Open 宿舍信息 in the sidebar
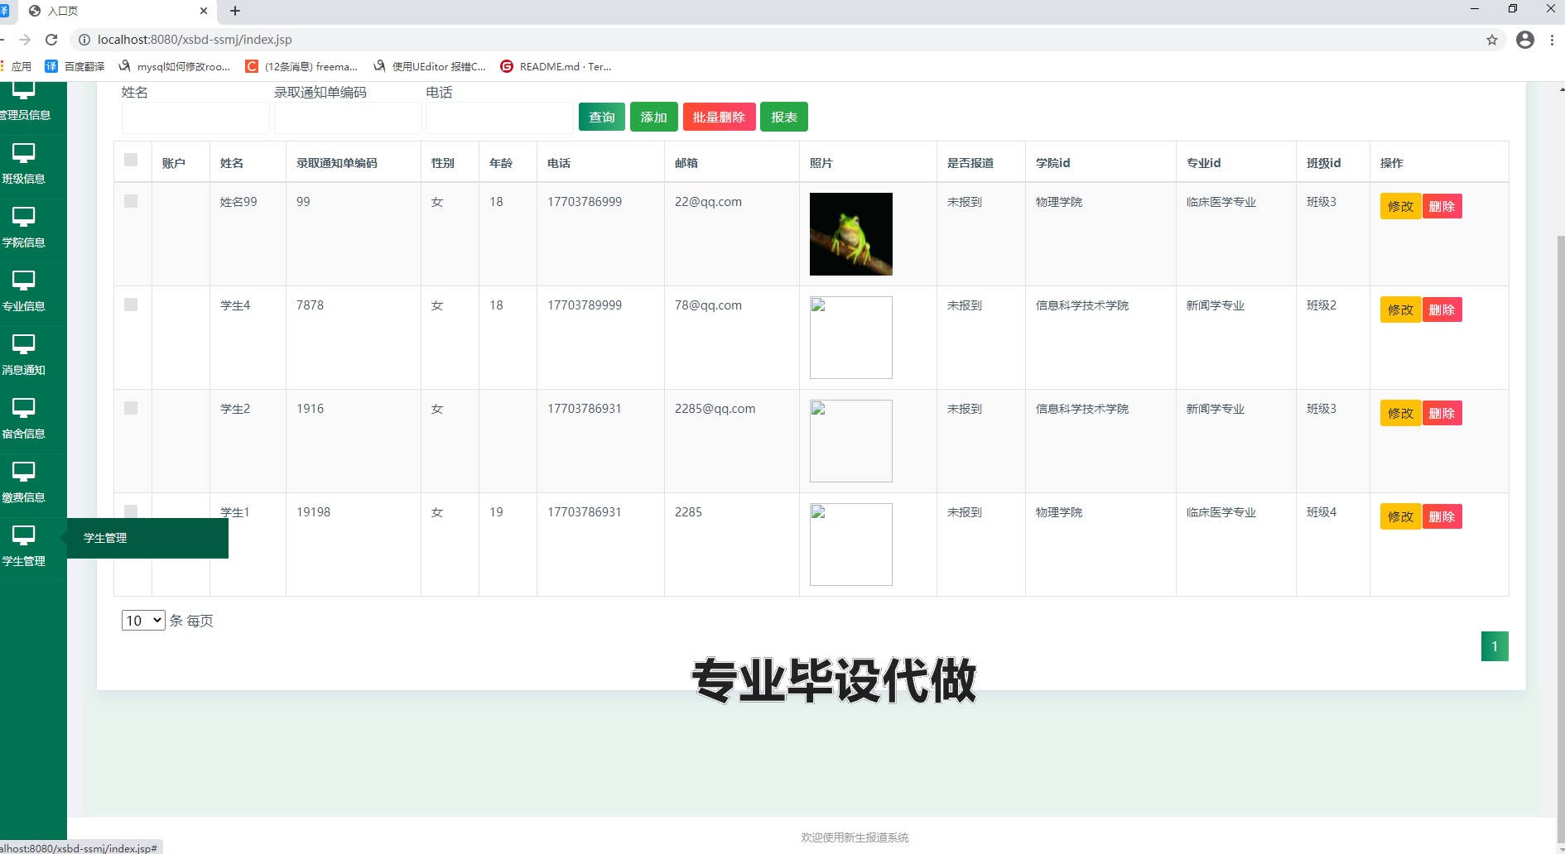 coord(23,419)
